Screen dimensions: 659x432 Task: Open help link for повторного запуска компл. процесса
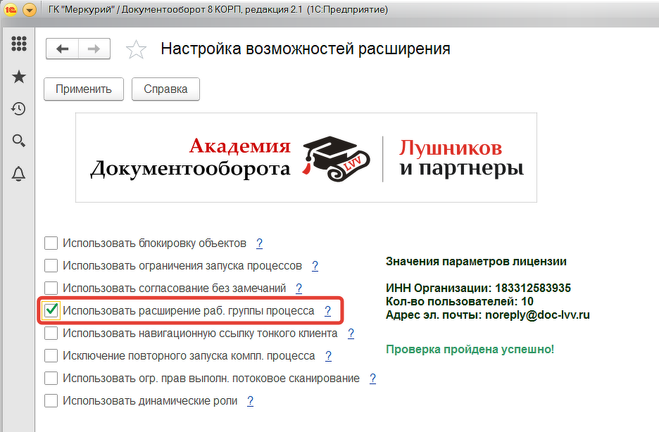tap(328, 355)
